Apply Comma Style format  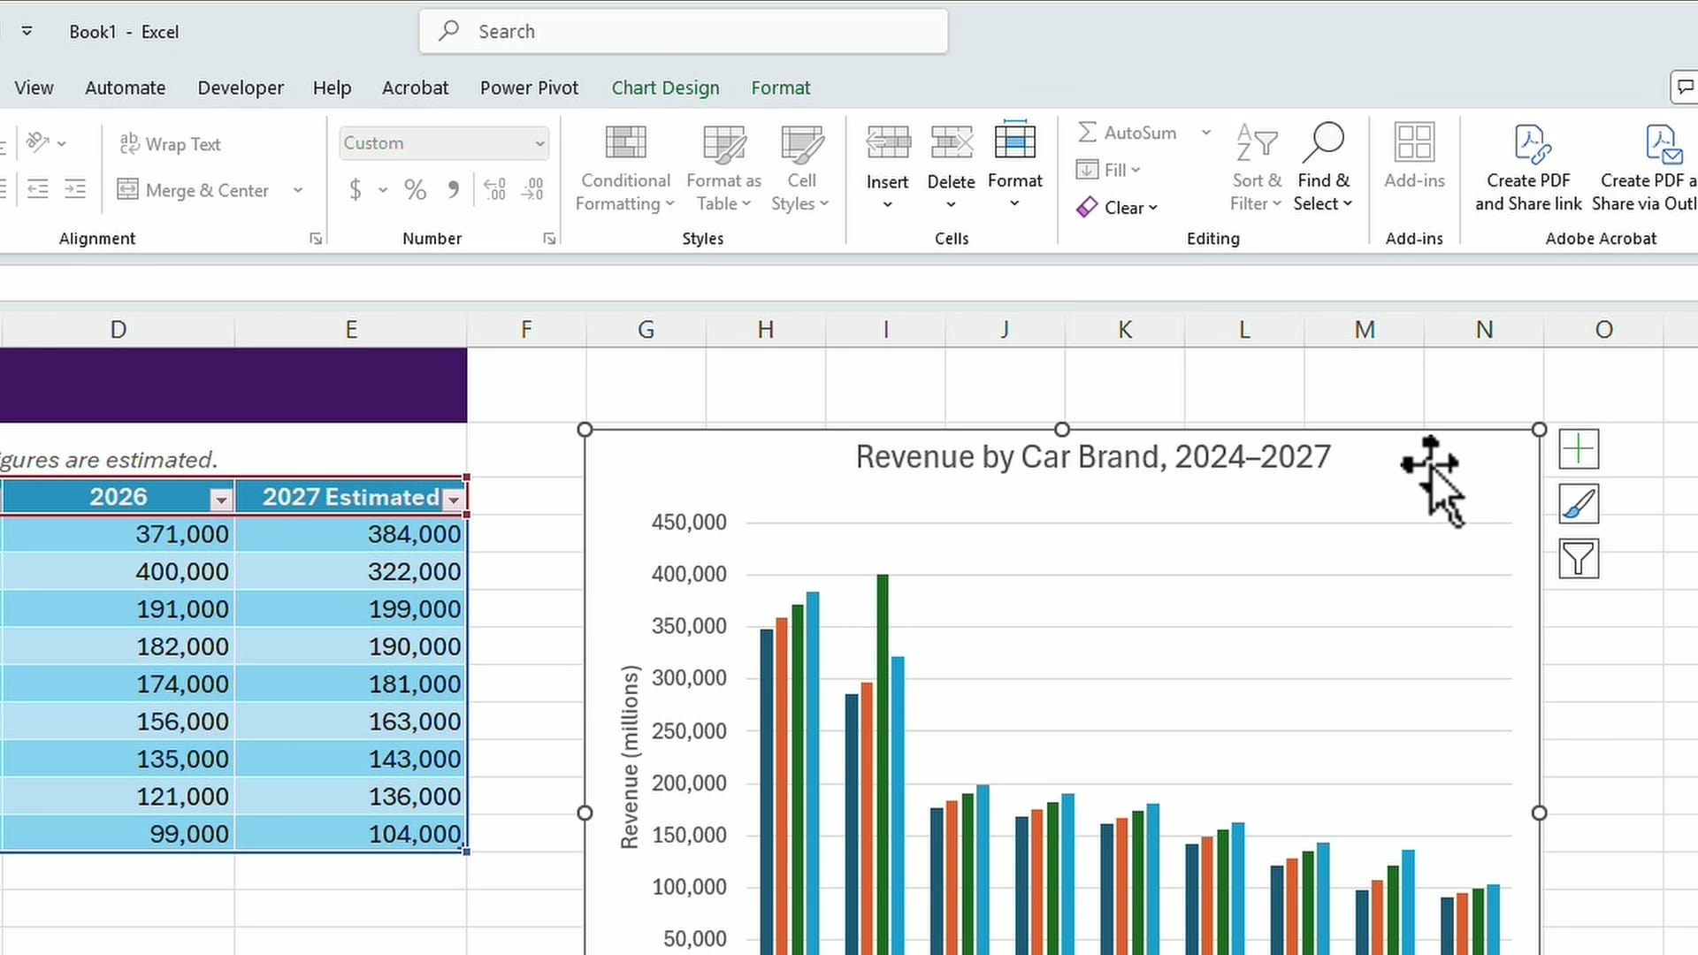(454, 189)
